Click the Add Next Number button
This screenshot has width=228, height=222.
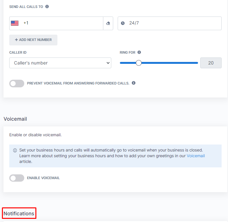pos(33,40)
